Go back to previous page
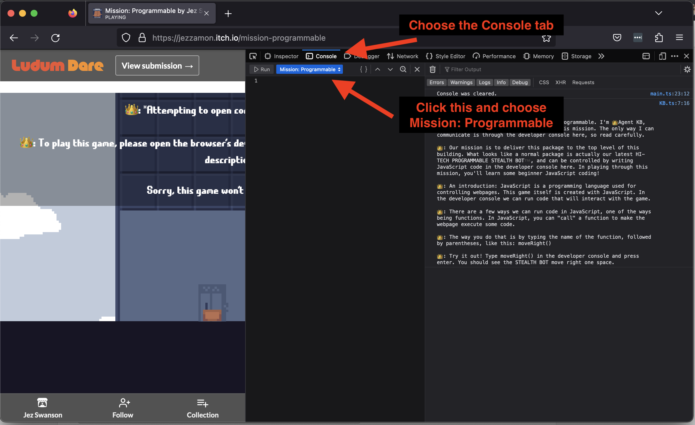The image size is (695, 425). click(14, 38)
